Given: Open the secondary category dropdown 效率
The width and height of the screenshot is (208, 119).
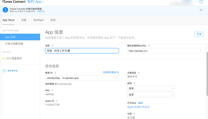Looking at the screenshot, I should point(151,95).
